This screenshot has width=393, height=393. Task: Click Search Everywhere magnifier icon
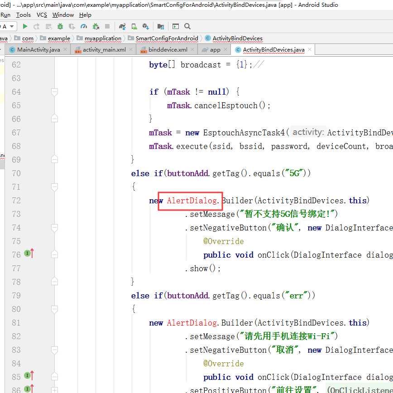click(x=187, y=26)
